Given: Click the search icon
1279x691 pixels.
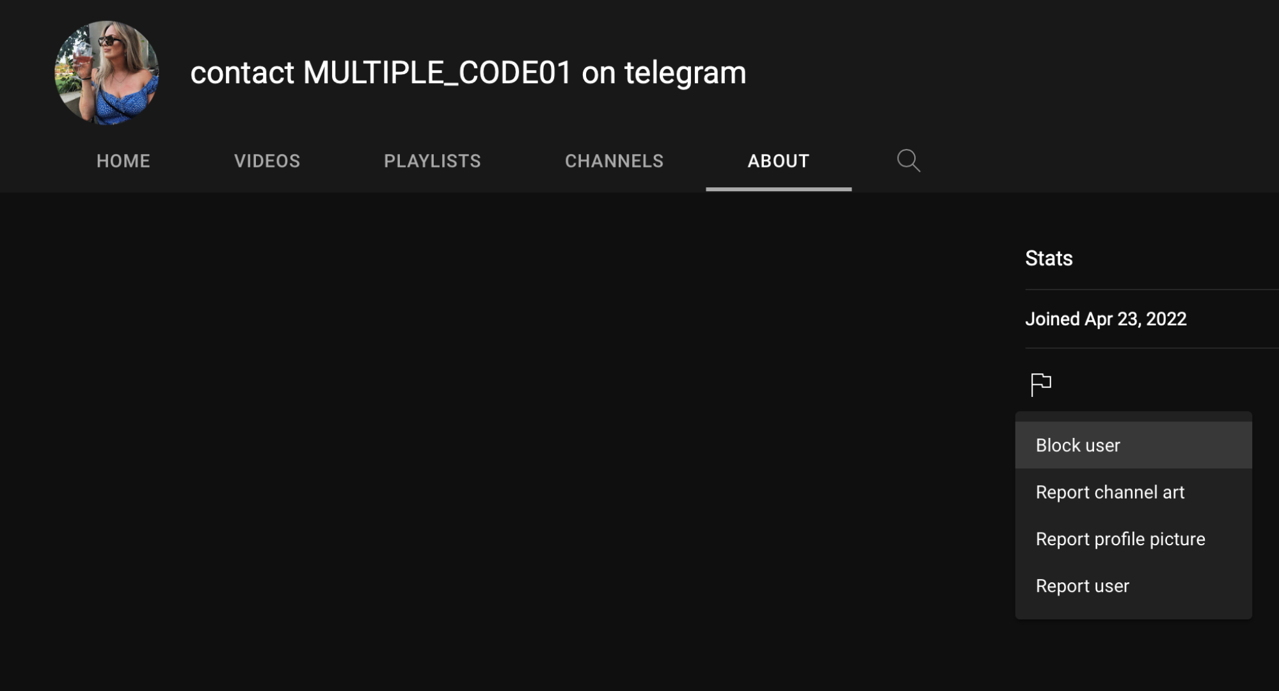Looking at the screenshot, I should click(908, 161).
